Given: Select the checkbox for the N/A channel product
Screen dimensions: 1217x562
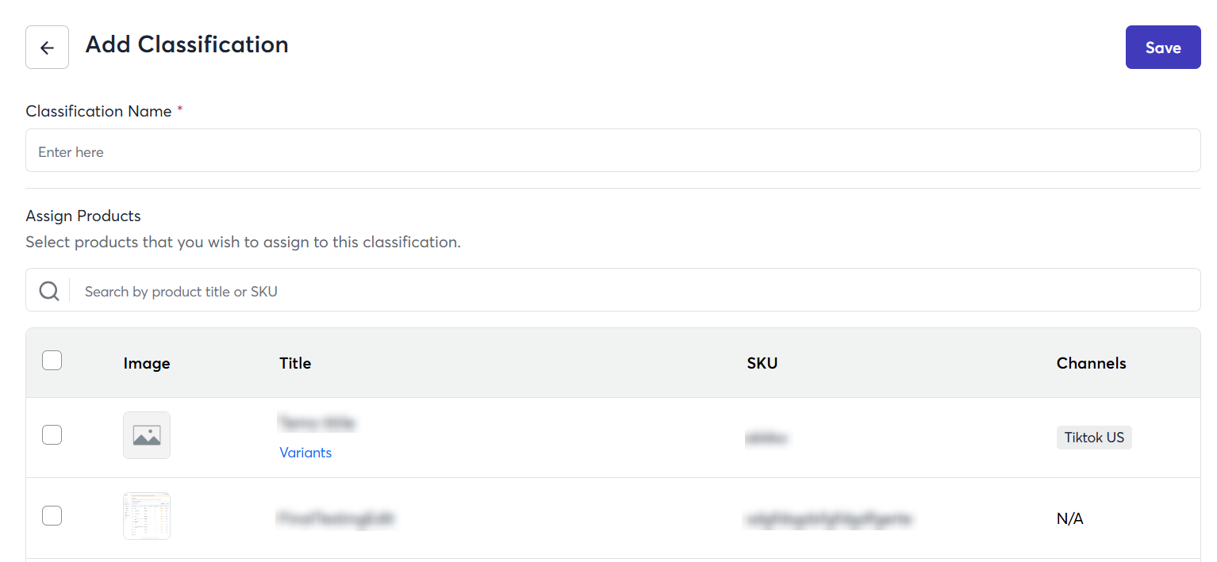Looking at the screenshot, I should pos(52,516).
